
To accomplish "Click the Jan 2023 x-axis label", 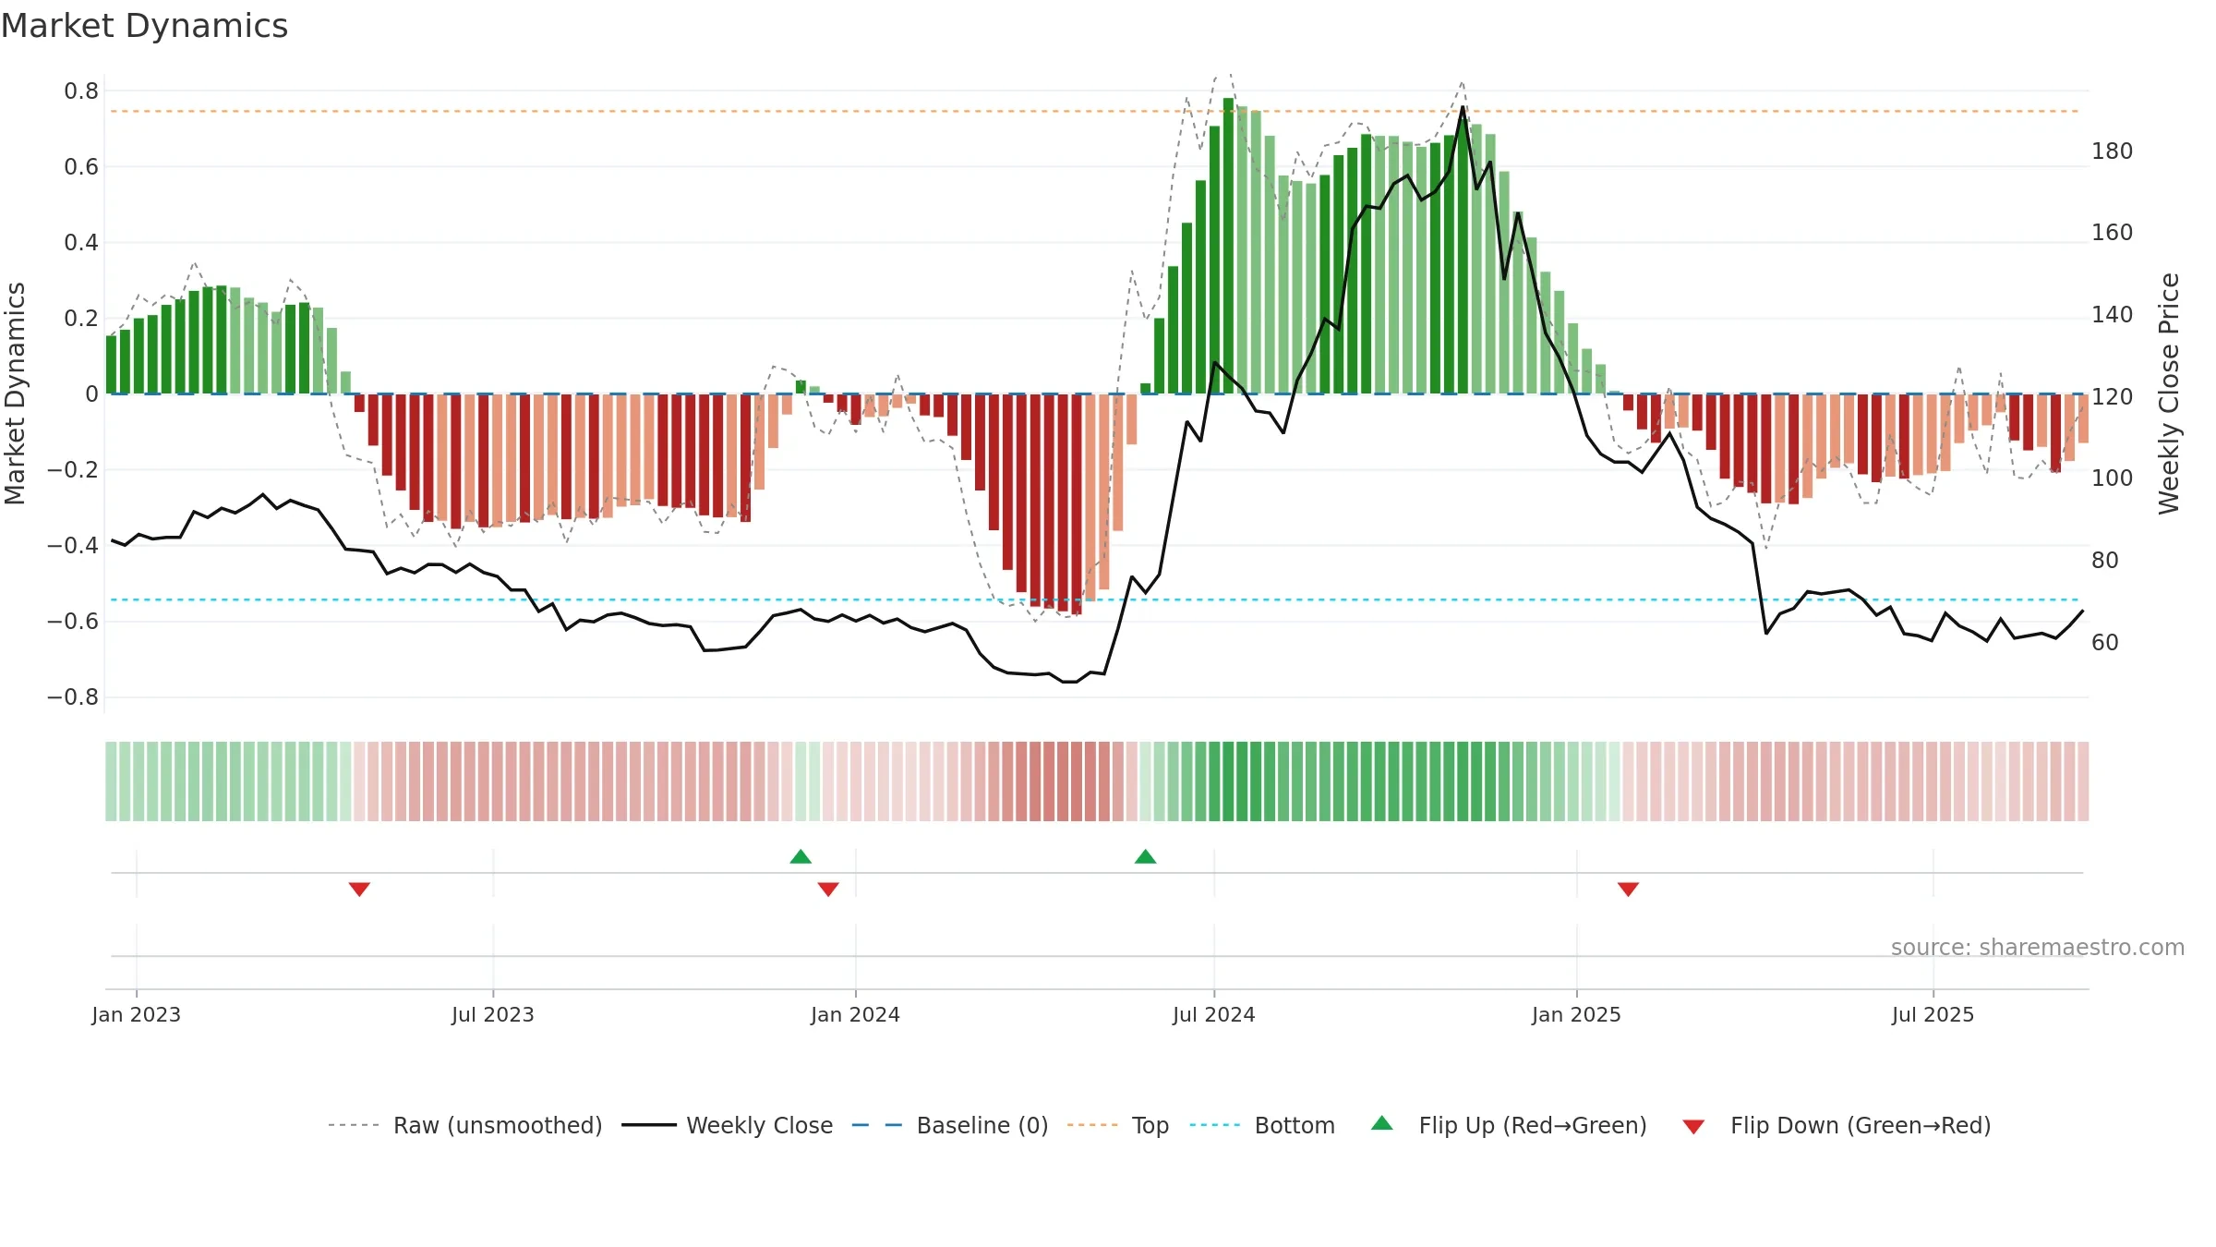I will coord(137,1014).
